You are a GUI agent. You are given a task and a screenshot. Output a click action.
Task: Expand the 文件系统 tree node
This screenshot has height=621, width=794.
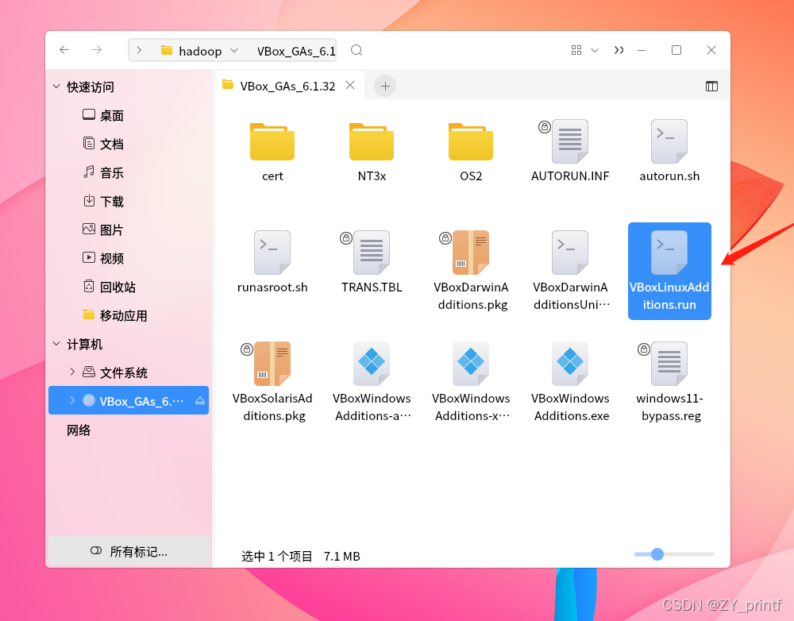(72, 372)
